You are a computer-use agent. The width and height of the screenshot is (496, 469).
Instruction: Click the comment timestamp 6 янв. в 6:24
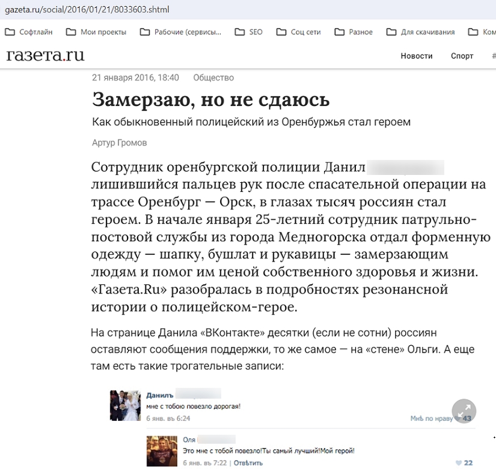point(168,418)
